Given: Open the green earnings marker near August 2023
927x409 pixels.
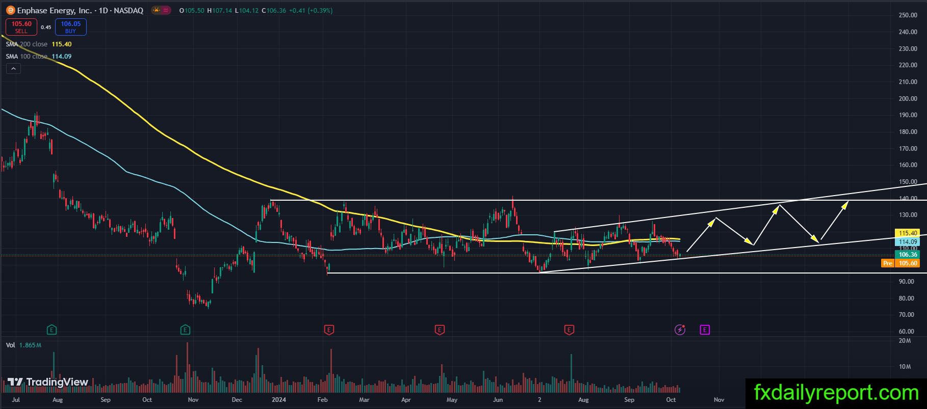Looking at the screenshot, I should (x=51, y=330).
